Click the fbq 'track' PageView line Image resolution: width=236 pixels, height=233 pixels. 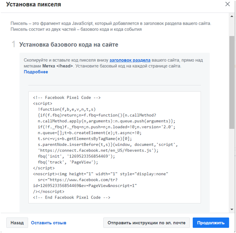click(x=68, y=162)
